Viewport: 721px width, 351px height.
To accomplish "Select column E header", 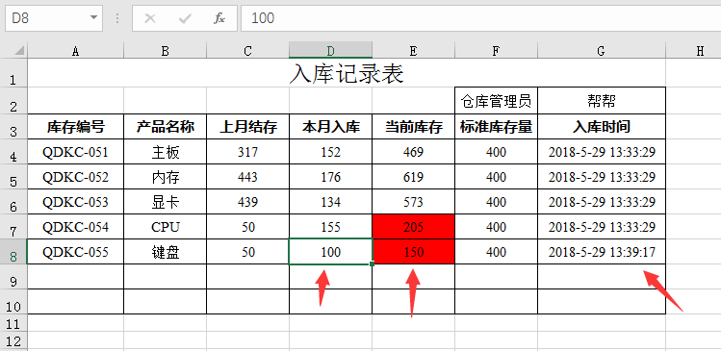I will click(413, 51).
